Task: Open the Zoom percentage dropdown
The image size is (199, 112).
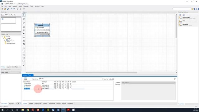Action: 9,15
